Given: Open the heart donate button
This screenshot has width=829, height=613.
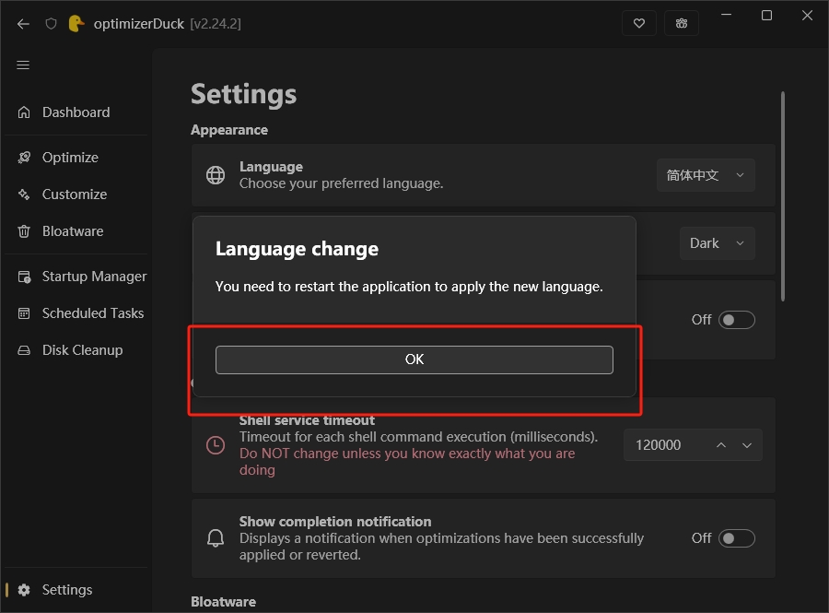Looking at the screenshot, I should pyautogui.click(x=638, y=23).
